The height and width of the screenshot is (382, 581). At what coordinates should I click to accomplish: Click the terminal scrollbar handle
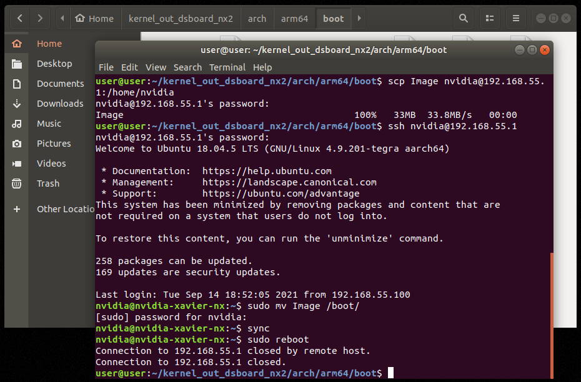552,315
